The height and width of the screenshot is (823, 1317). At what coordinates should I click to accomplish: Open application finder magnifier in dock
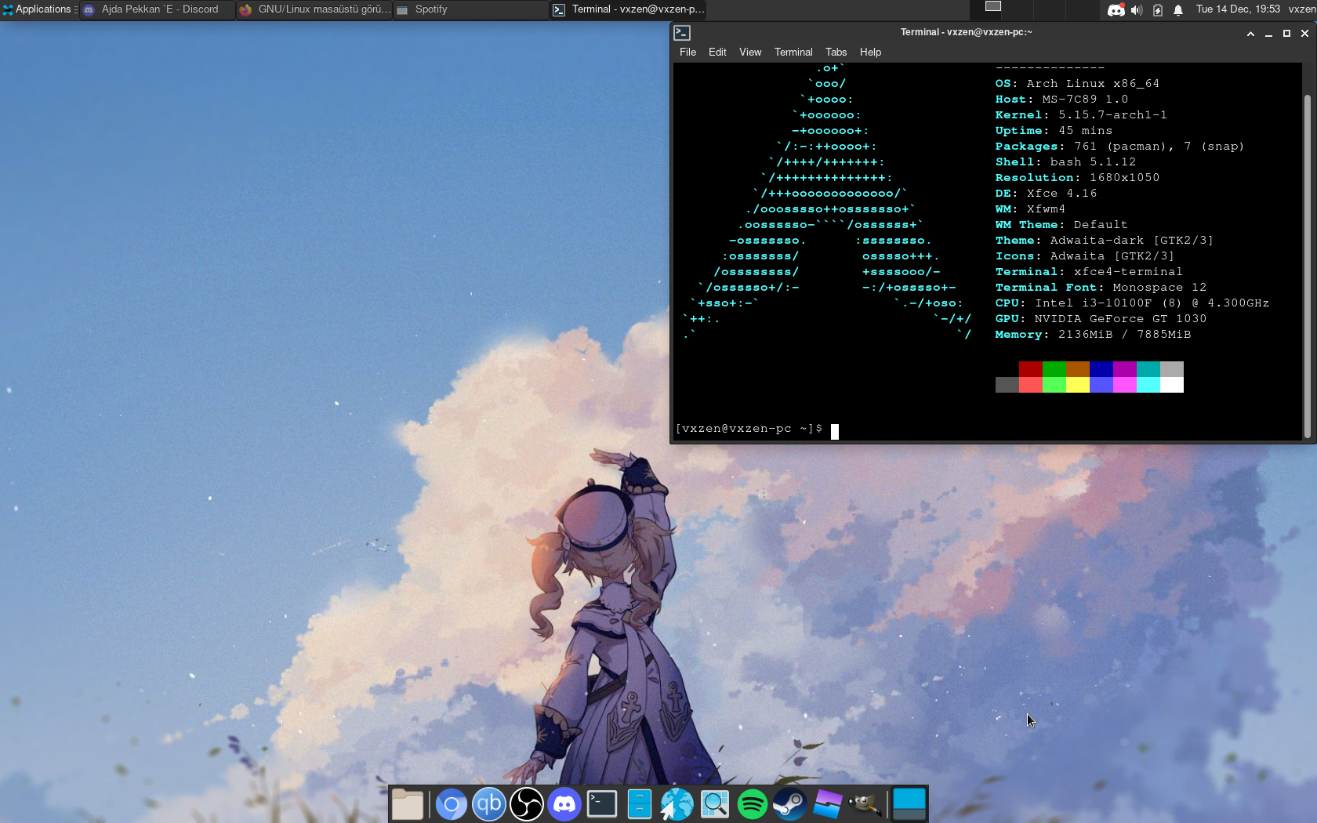[715, 804]
